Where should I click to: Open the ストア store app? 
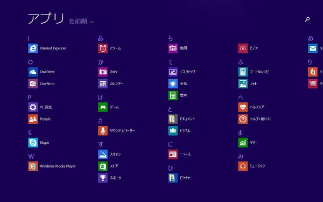(108, 166)
